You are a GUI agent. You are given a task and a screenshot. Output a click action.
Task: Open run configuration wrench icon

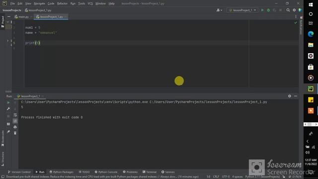(x=8, y=109)
